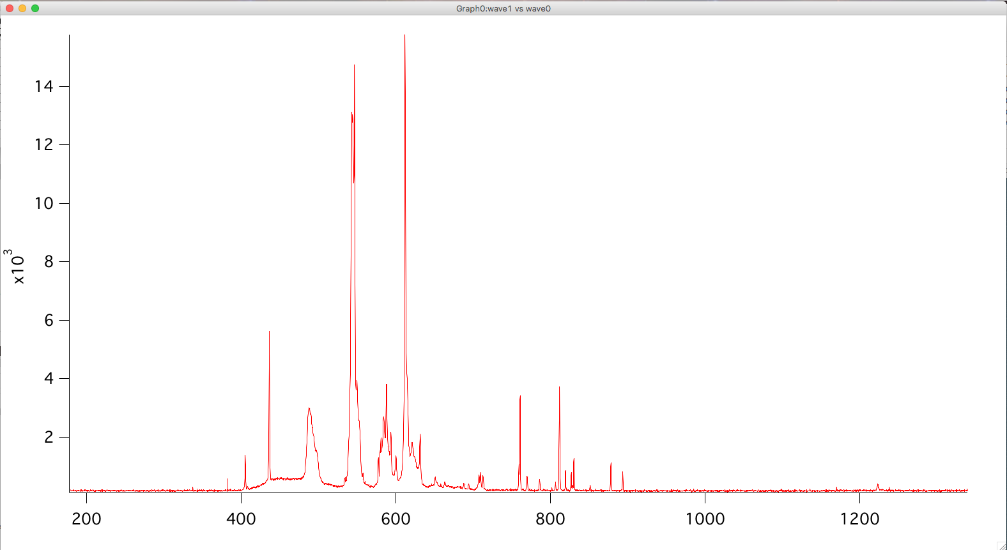This screenshot has width=1007, height=550.
Task: Close the Graph0 window with red button
Action: coord(10,8)
